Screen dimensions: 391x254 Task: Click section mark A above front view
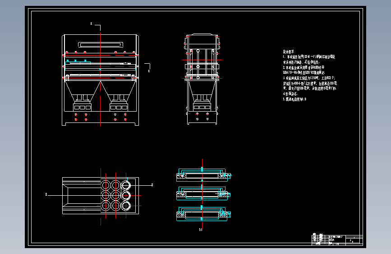91,24
